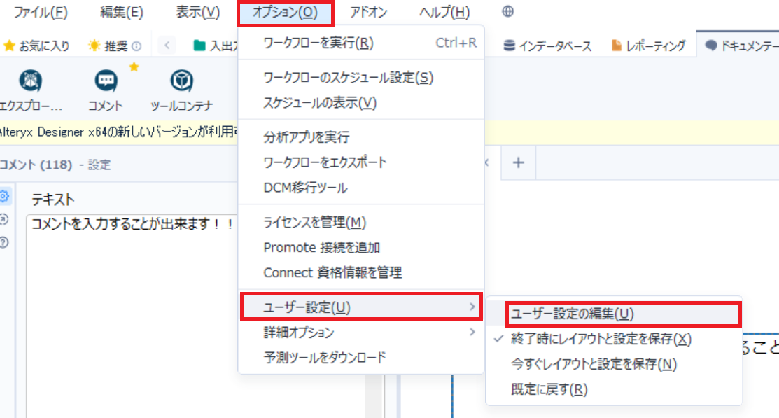
Task: Choose ライセンスを管理(M)
Action: tap(361, 222)
